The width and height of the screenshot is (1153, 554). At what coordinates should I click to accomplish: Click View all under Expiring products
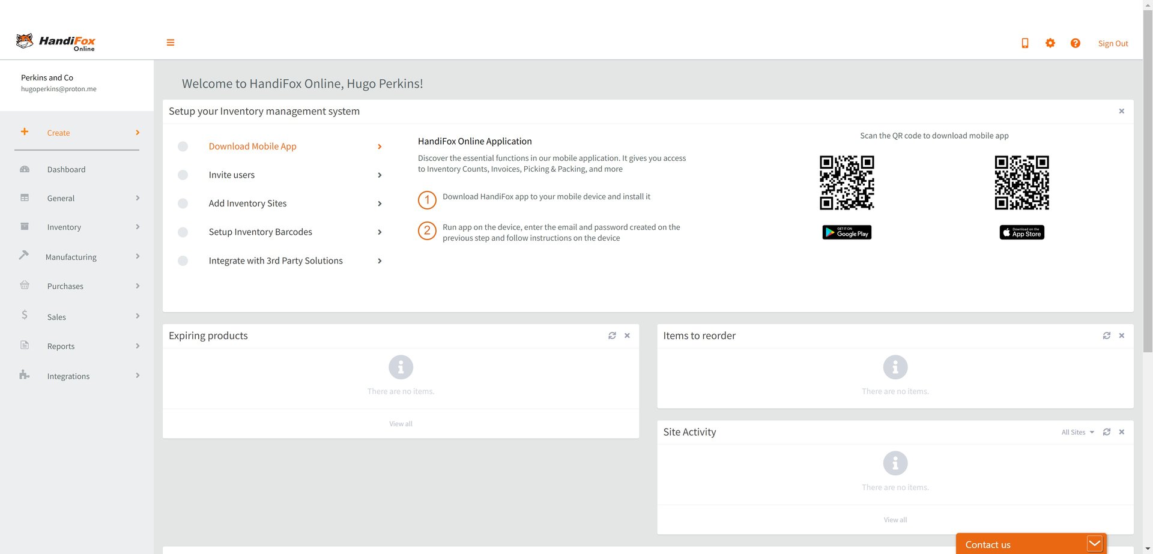(401, 424)
